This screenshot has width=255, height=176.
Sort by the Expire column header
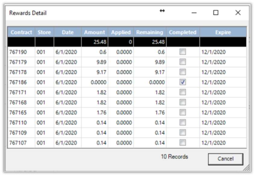(223, 32)
